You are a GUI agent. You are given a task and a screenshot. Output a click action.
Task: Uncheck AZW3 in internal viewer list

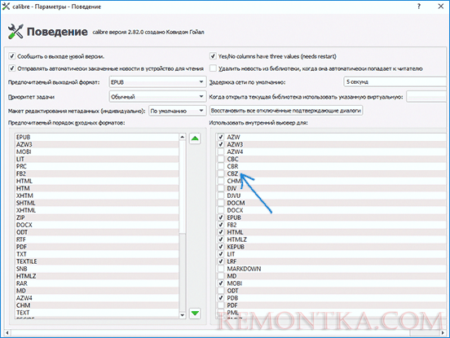click(x=221, y=144)
